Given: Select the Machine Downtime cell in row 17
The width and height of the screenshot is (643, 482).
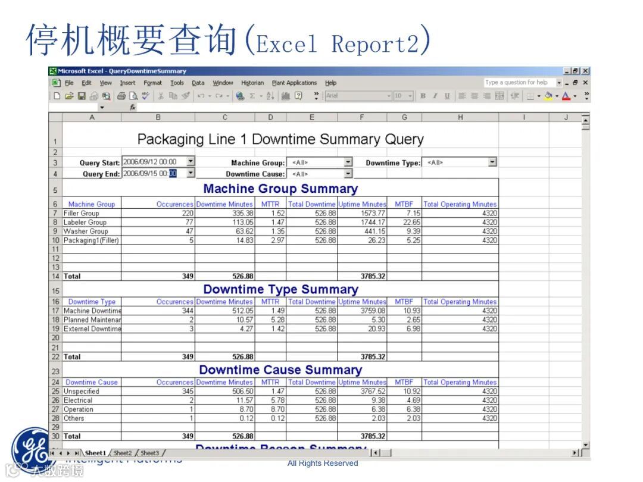Looking at the screenshot, I should [x=92, y=311].
